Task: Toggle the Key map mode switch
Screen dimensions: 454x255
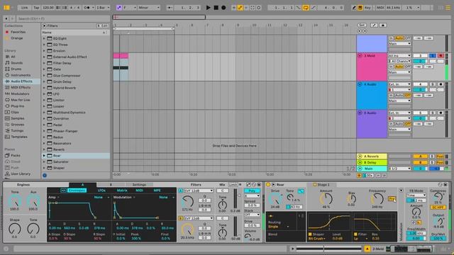Action: pos(367,8)
